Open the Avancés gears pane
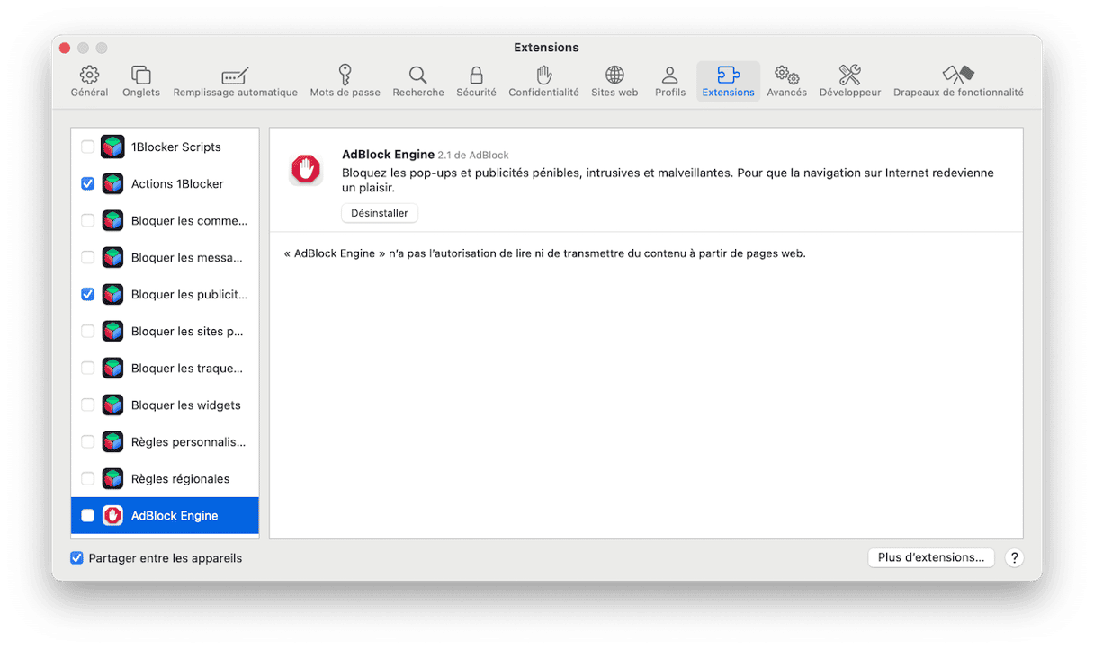This screenshot has width=1094, height=649. click(786, 81)
